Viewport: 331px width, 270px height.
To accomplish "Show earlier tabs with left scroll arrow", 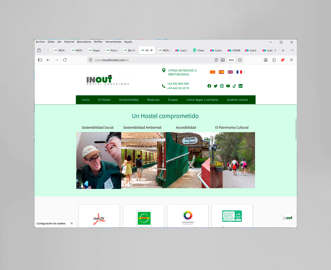I will (48, 50).
